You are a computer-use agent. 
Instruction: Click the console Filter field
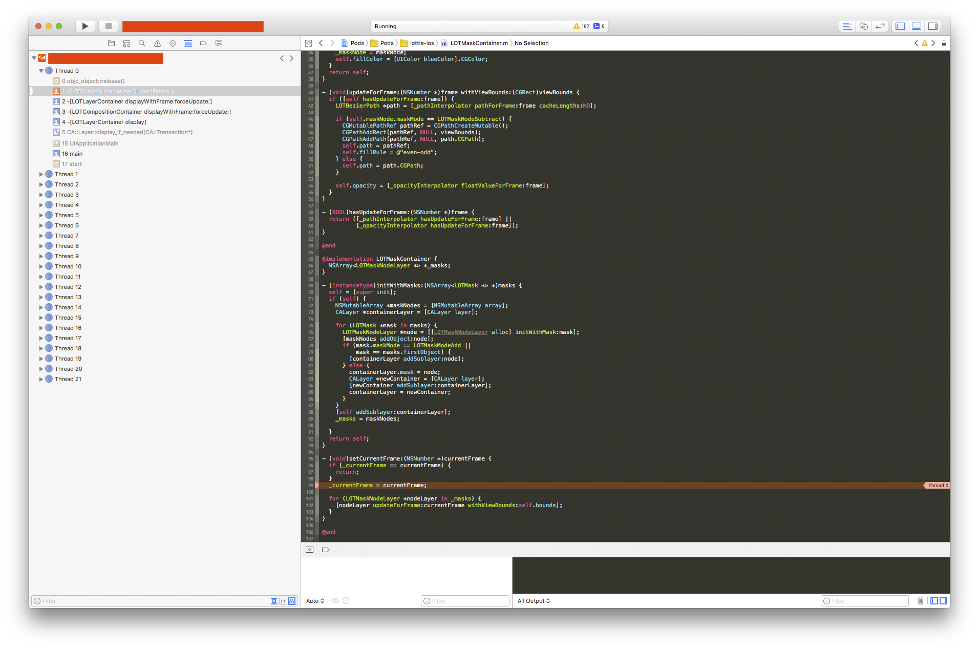pyautogui.click(x=865, y=601)
